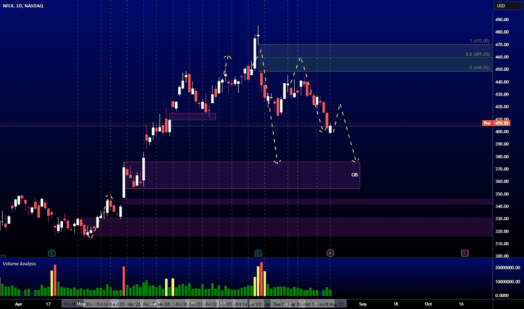Click the Fib level label 0.5 (459.25)
Viewport: 524px width, 309px height.
pyautogui.click(x=477, y=54)
